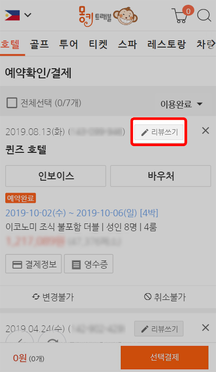Expand the country selector chevron
The width and height of the screenshot is (216, 372).
28,15
